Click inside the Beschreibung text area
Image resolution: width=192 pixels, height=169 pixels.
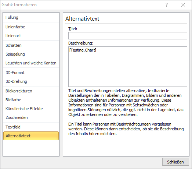point(128,67)
